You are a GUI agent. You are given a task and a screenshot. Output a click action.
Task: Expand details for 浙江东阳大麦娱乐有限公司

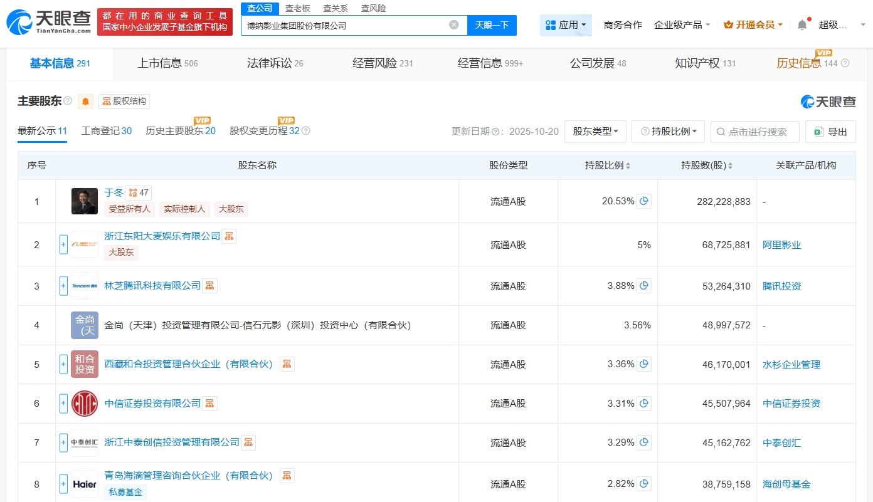coord(63,244)
